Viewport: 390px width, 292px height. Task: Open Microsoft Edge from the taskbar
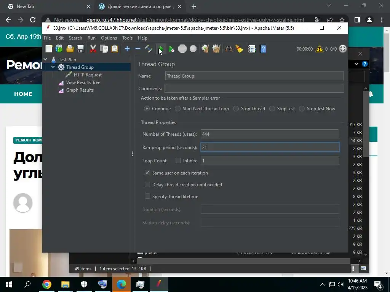[x=121, y=284]
